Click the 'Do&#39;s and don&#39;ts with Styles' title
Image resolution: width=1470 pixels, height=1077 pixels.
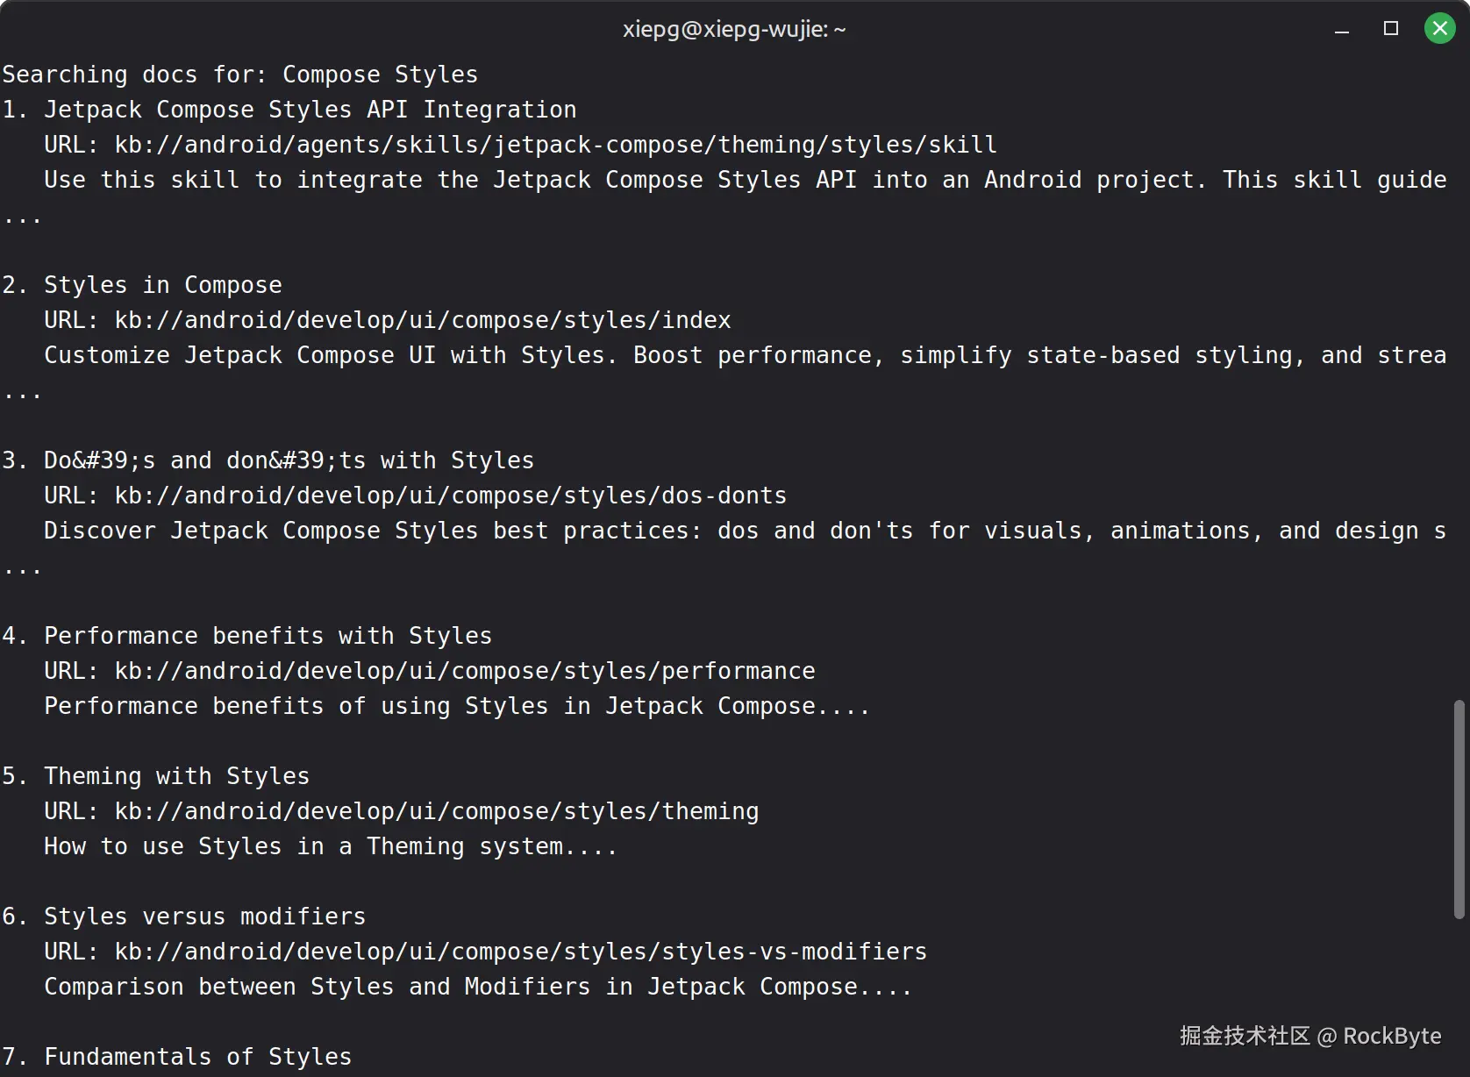pyautogui.click(x=289, y=460)
